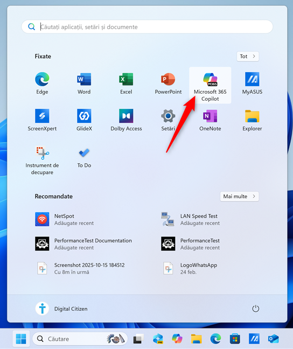Open the Edge pinned app
Viewport: 293px width, 349px height.
(x=42, y=83)
